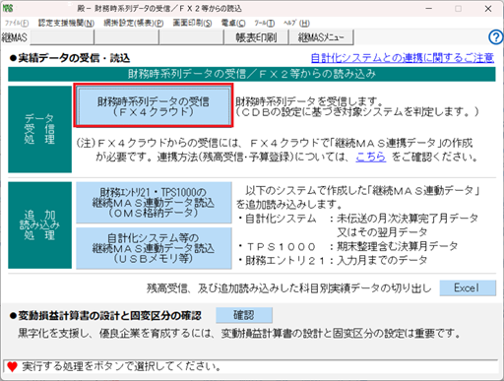Click 財務時系列データの受信 (FX4クラウド) button
The height and width of the screenshot is (381, 504).
pyautogui.click(x=154, y=106)
